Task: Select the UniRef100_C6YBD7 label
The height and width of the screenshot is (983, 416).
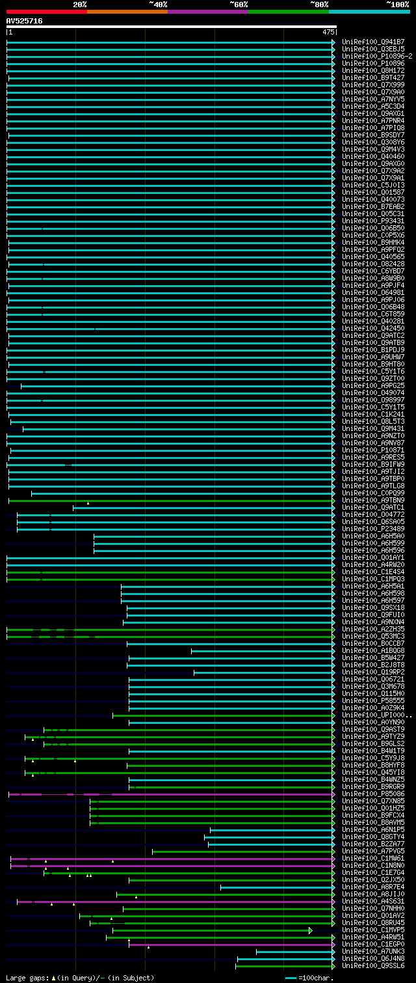Action: coord(373,271)
